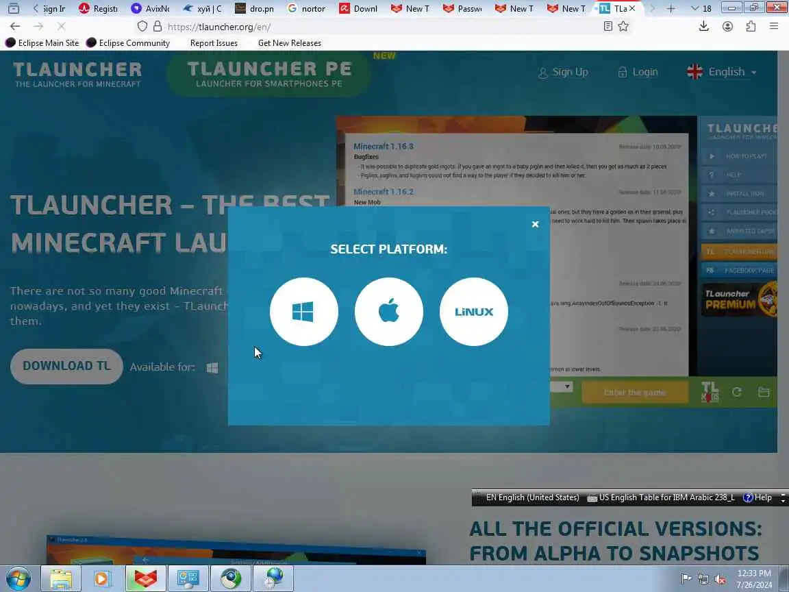
Task: Click Windows icon next to Available for
Action: (212, 368)
